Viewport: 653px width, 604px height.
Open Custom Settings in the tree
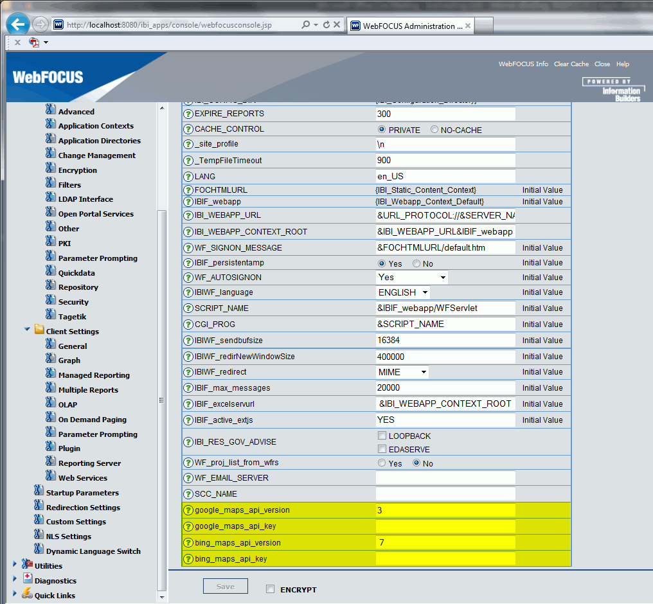[x=76, y=522]
